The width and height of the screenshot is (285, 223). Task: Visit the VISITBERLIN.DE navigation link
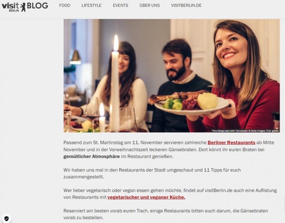[x=186, y=5]
